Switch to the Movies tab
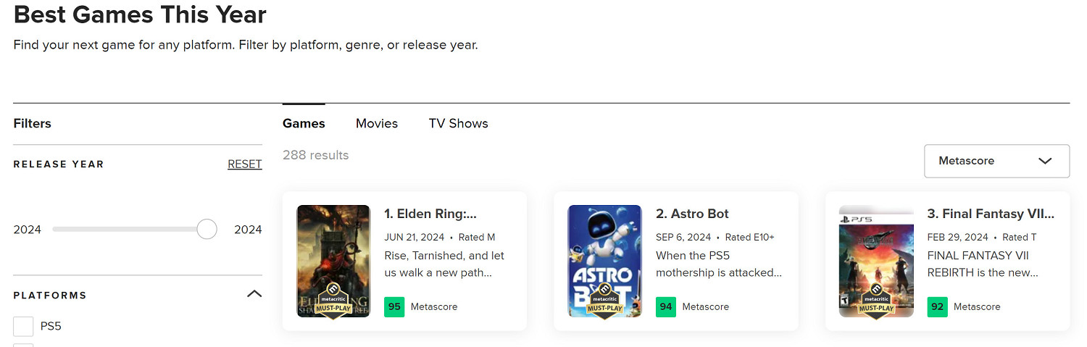The height and width of the screenshot is (347, 1087). click(x=377, y=123)
